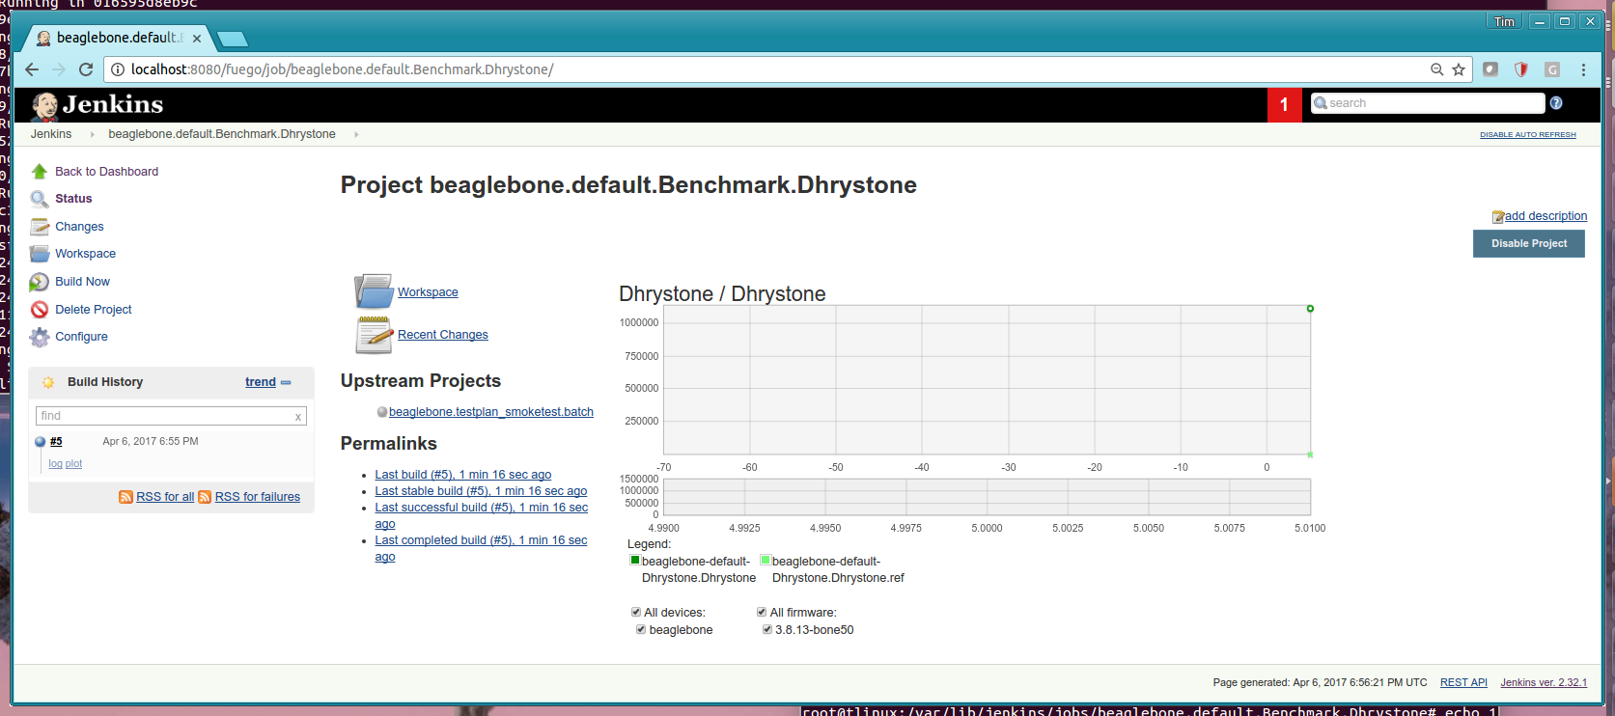Click the Build Now clock icon
The height and width of the screenshot is (716, 1615).
(40, 282)
